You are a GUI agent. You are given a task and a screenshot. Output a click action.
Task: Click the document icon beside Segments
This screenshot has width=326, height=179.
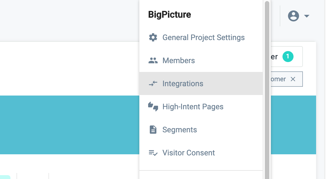click(153, 130)
